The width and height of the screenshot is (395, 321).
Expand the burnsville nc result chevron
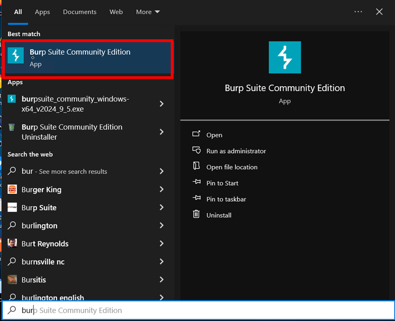(x=162, y=262)
